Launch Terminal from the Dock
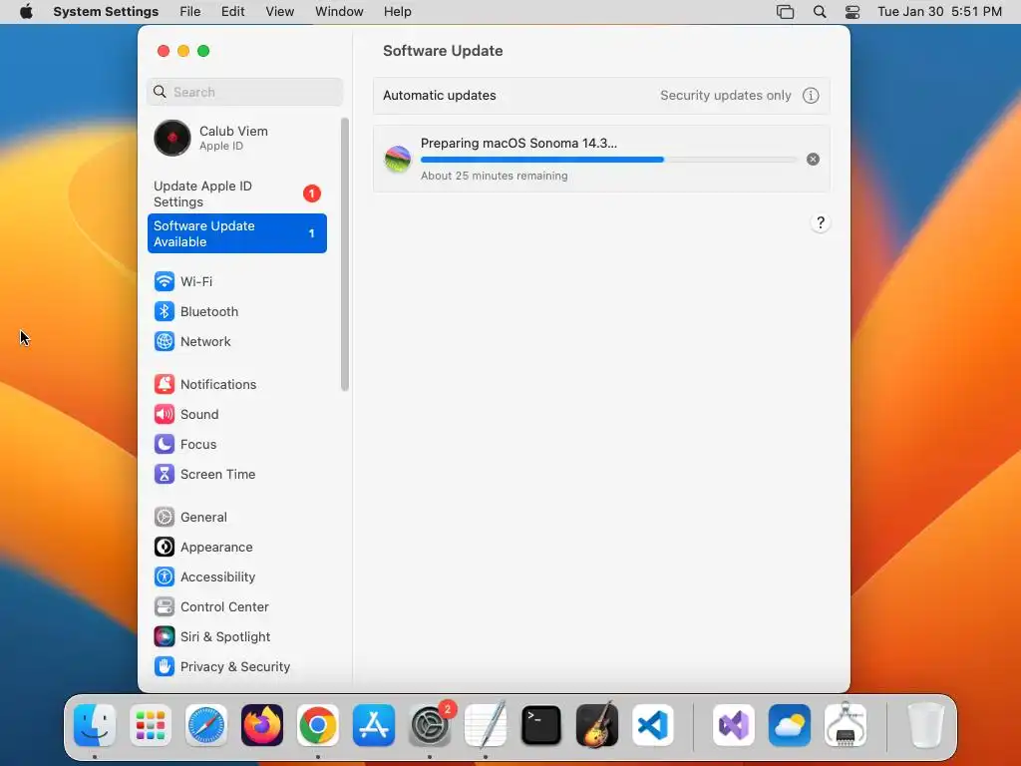The image size is (1021, 766). pyautogui.click(x=541, y=725)
